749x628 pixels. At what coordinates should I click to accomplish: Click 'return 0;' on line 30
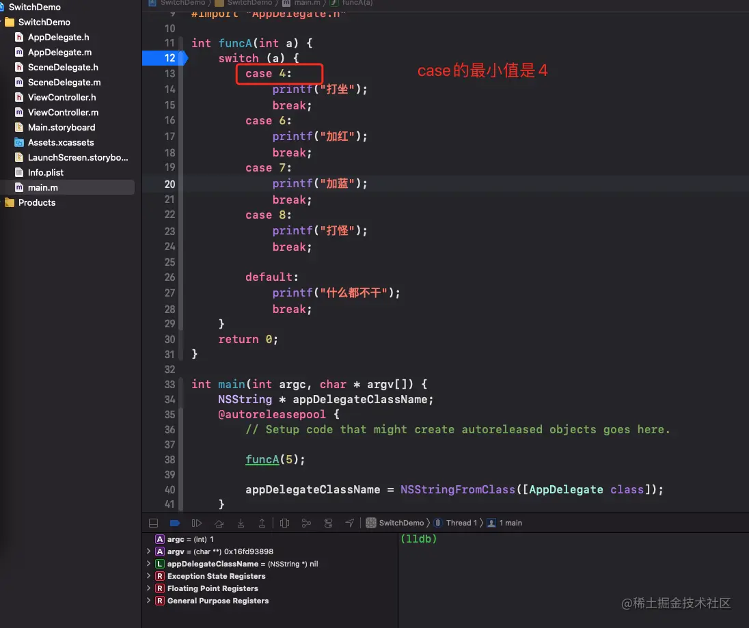click(248, 339)
